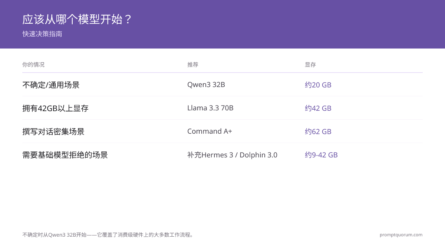
Task: Click the value 约42 GB
Action: tap(318, 108)
